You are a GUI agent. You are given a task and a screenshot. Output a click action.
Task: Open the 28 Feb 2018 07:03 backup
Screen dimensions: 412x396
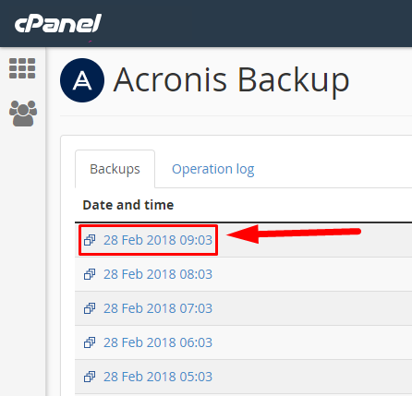(x=158, y=308)
